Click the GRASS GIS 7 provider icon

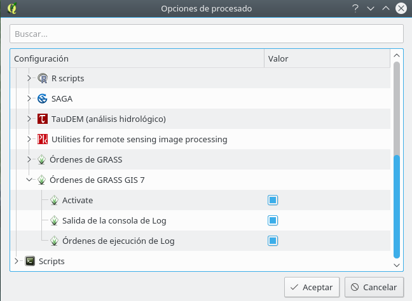41,180
